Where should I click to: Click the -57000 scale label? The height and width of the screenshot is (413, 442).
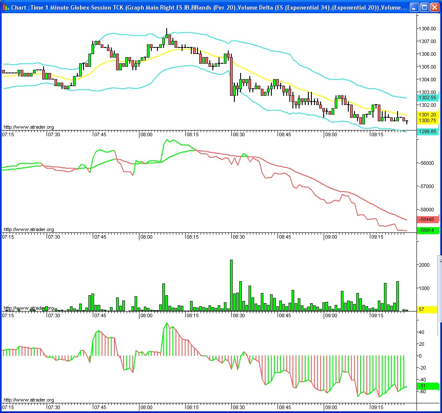click(426, 186)
